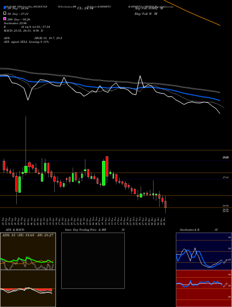This screenshot has width=232, height=307.
Task: Click the 27.47 price axis label
Action: tap(226, 177)
